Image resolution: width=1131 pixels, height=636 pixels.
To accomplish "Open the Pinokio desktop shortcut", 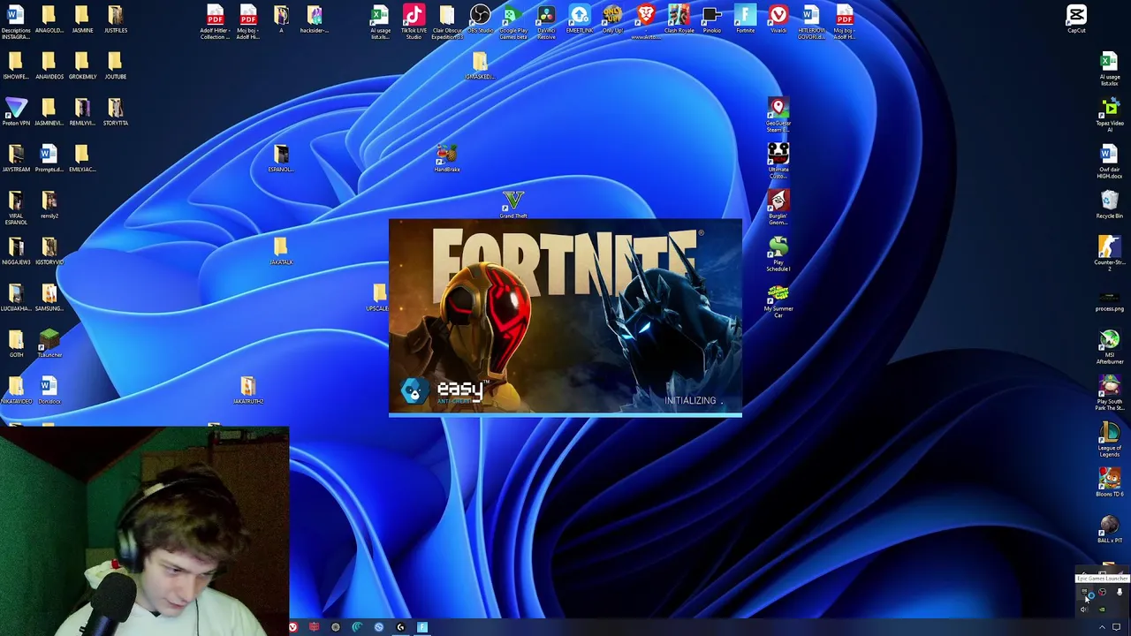I will (711, 19).
